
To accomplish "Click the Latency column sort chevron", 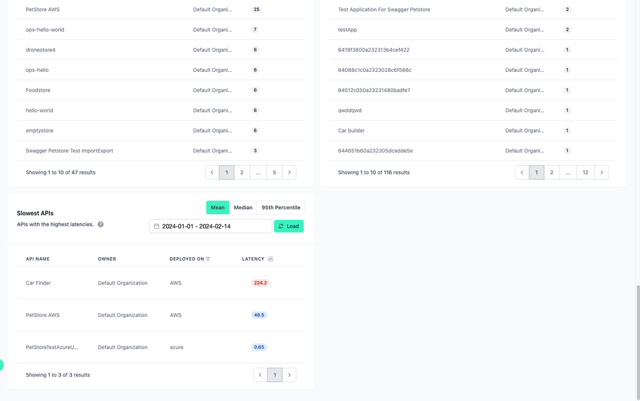I will click(270, 258).
